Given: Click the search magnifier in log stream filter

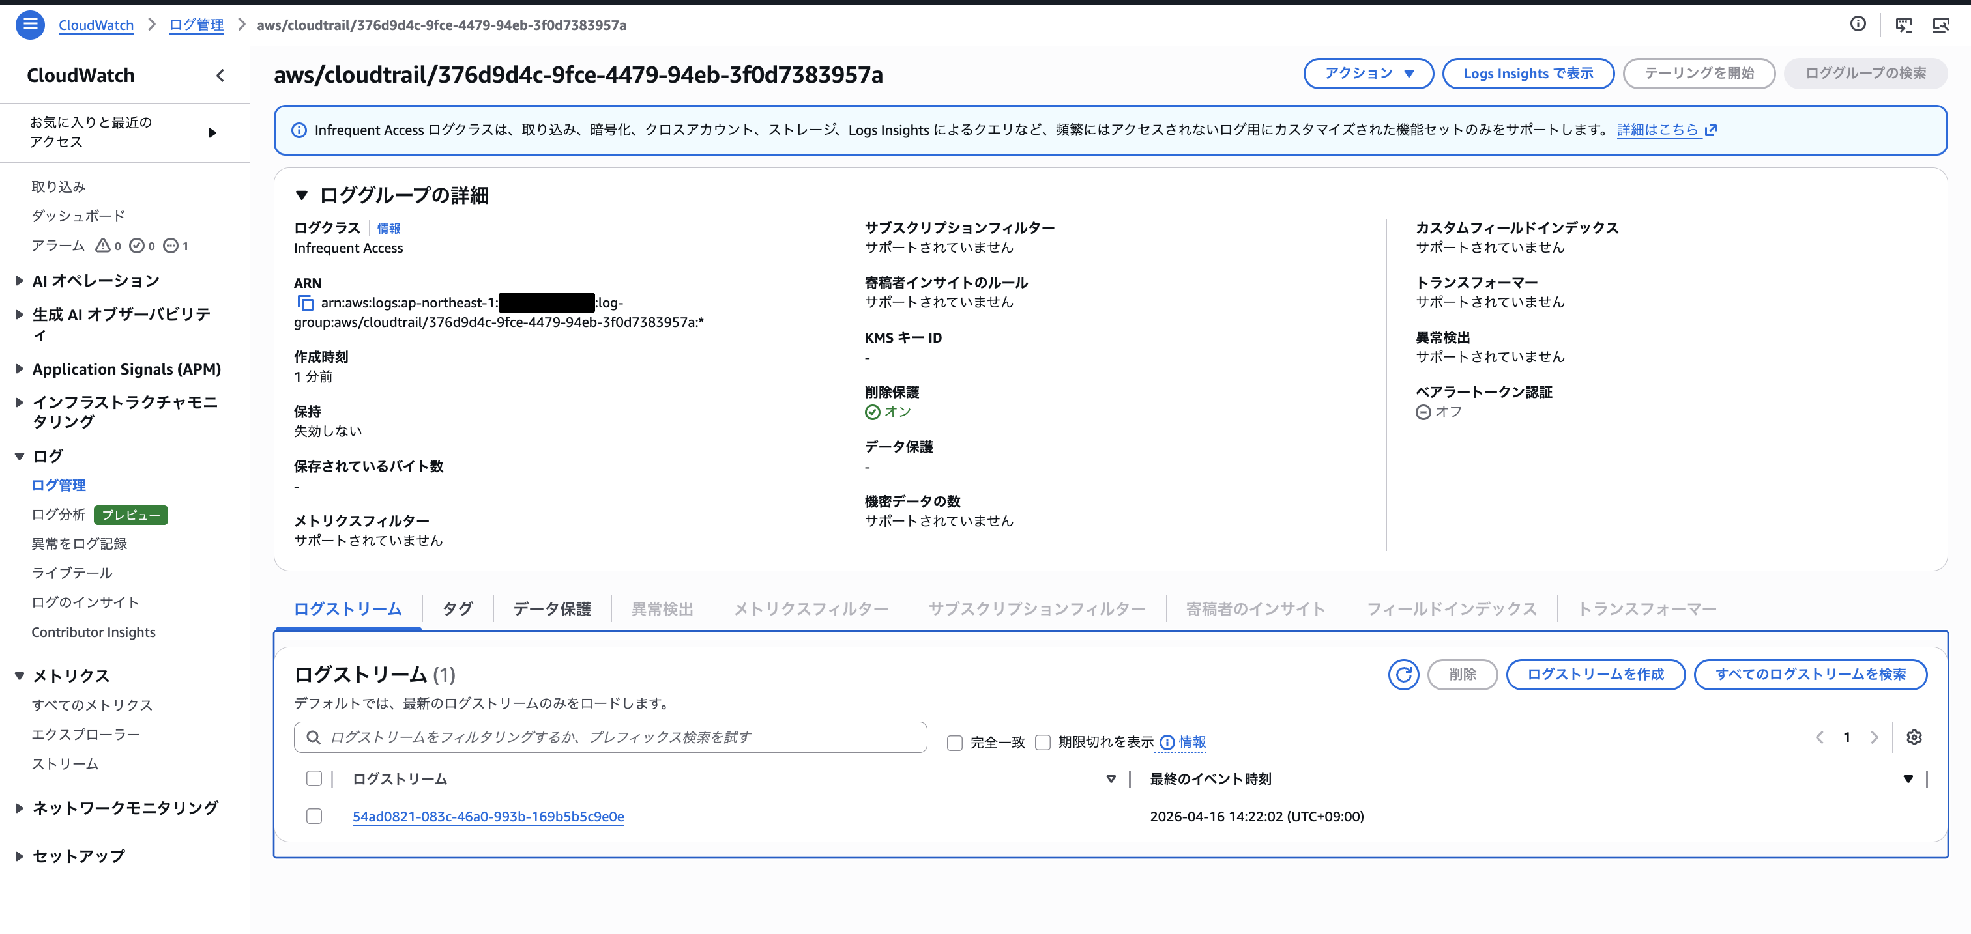Looking at the screenshot, I should point(313,737).
